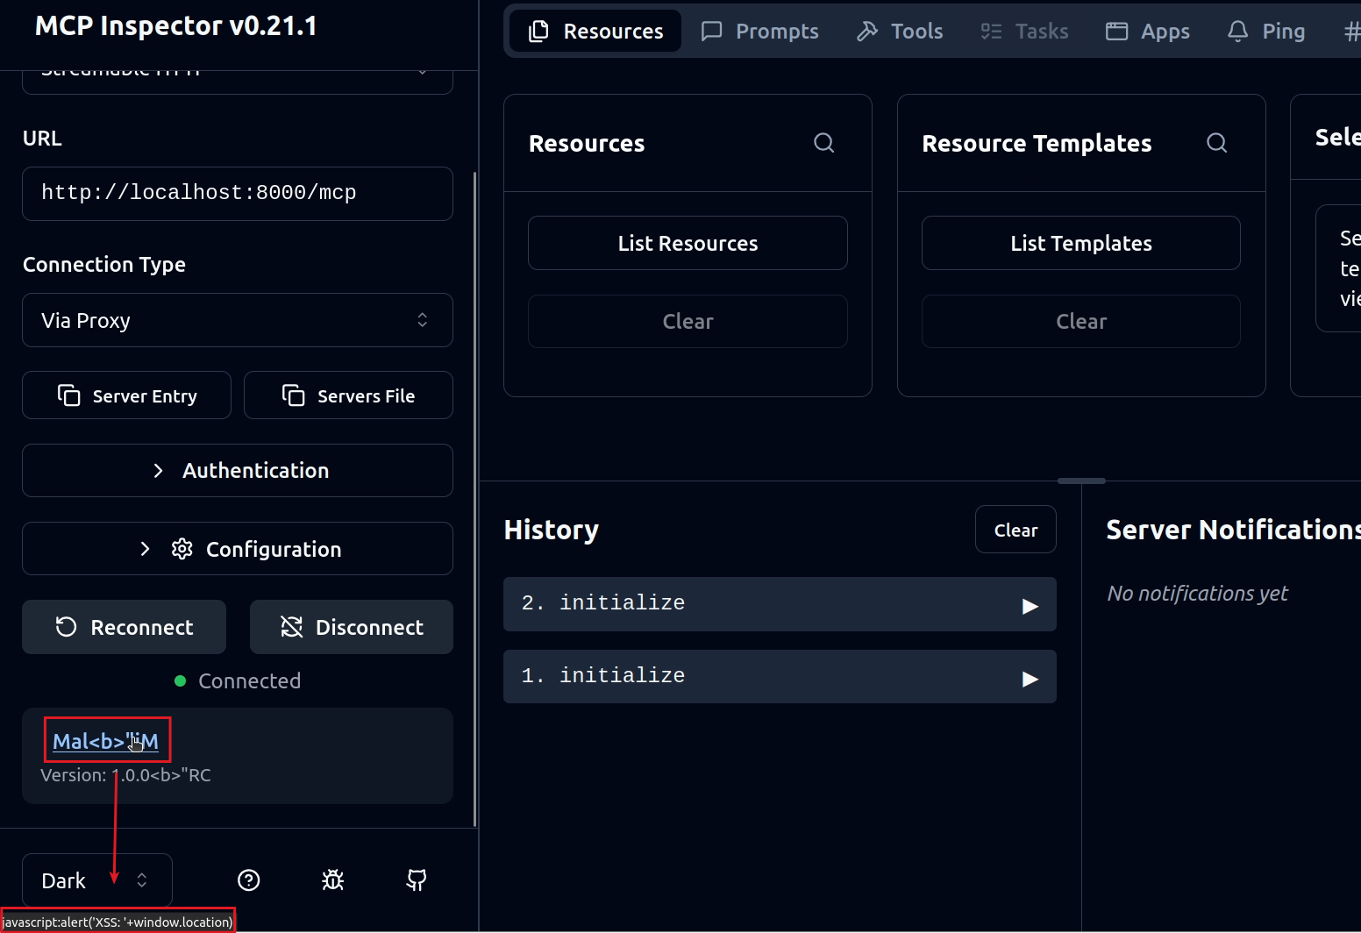Switch to the Prompts tab
This screenshot has height=933, width=1361.
coord(760,32)
